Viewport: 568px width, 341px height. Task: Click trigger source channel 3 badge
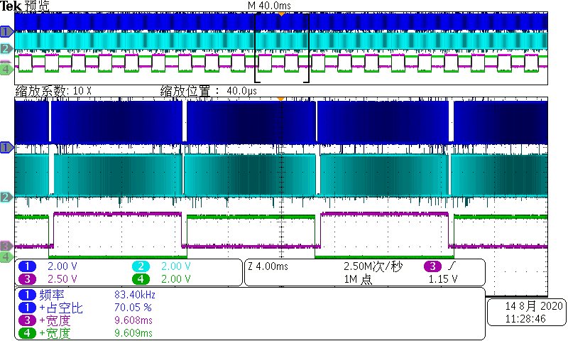click(x=432, y=266)
